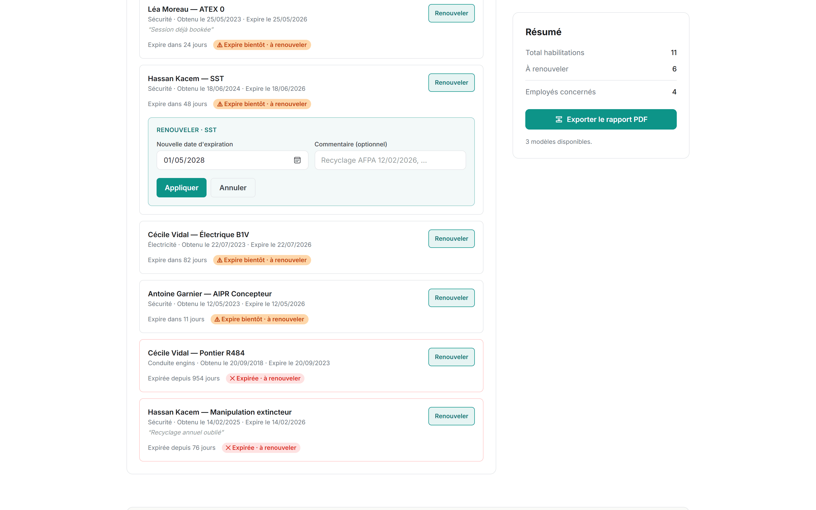The height and width of the screenshot is (510, 816).
Task: Click 'Expire dans 24 jours' text
Action: (177, 45)
